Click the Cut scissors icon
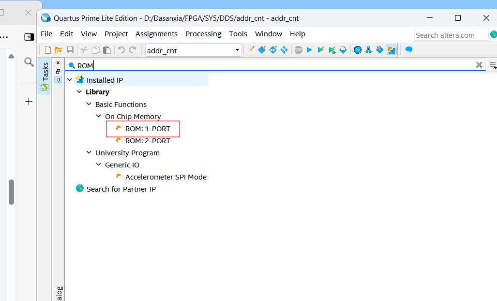This screenshot has width=497, height=301. (84, 50)
